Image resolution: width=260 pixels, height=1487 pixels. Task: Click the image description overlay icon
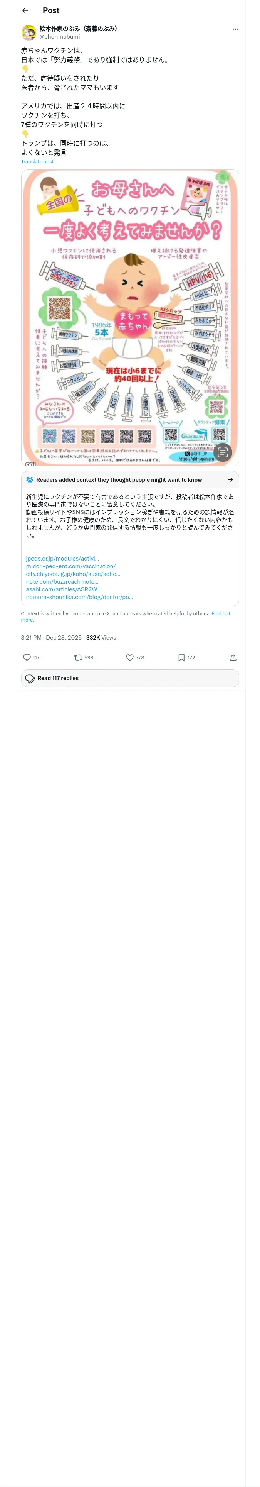[x=223, y=452]
